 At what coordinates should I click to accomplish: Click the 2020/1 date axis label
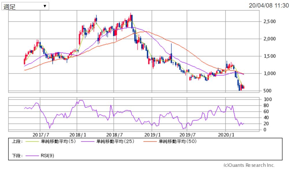pos(226,135)
